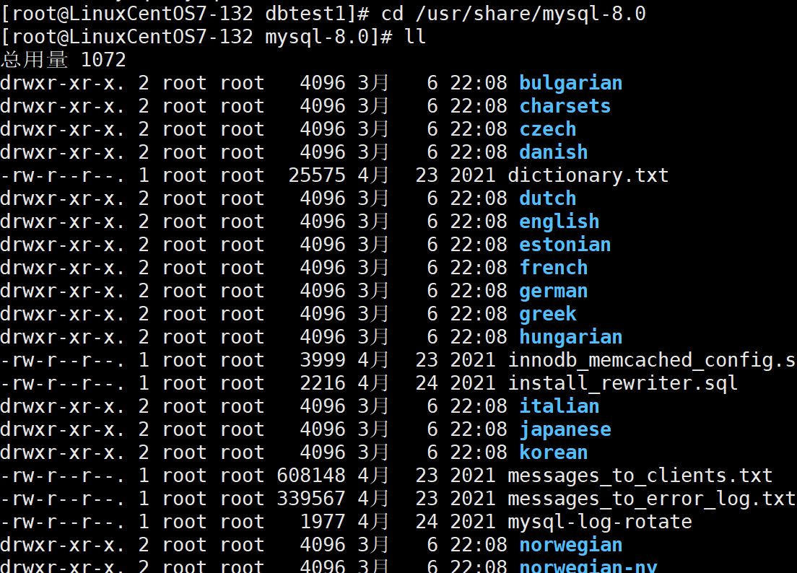Viewport: 797px width, 573px height.
Task: Select the charsets directory name
Action: click(x=565, y=105)
